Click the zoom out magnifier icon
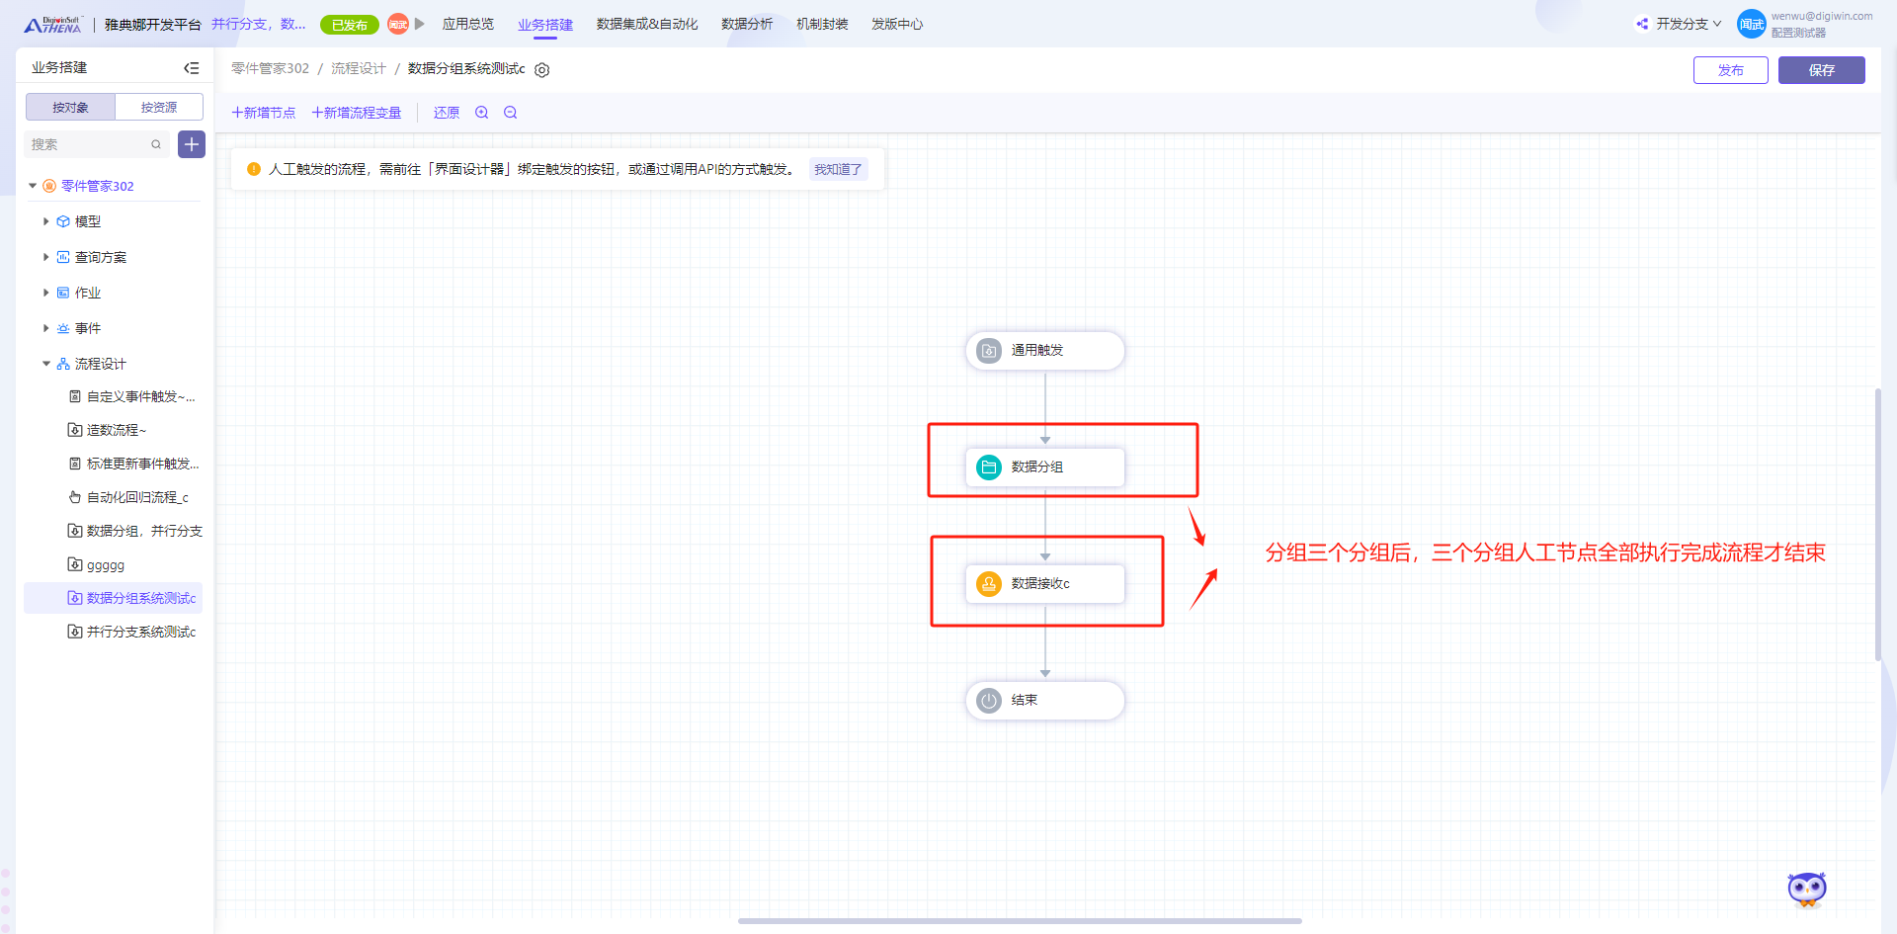1897x934 pixels. tap(511, 113)
